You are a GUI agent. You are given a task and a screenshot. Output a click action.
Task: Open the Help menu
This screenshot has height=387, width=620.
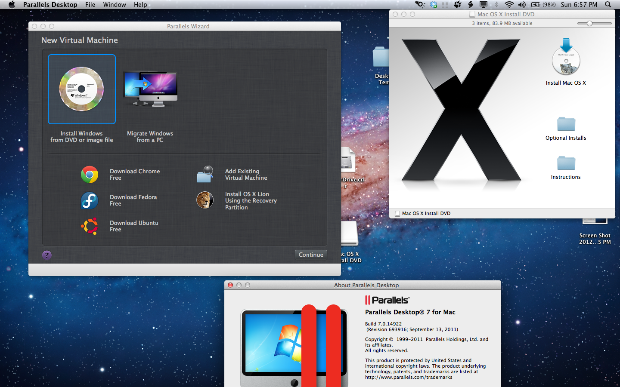click(140, 5)
